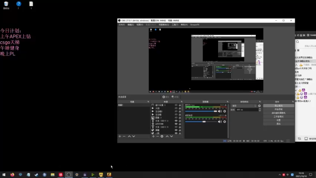The width and height of the screenshot is (316, 178).
Task: Mute the first mixer channel speaker icon
Action: (220, 111)
